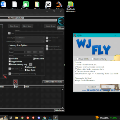The height and width of the screenshot is (120, 120).
Task: Open taskbar search highlight picture
Action: tap(4, 118)
